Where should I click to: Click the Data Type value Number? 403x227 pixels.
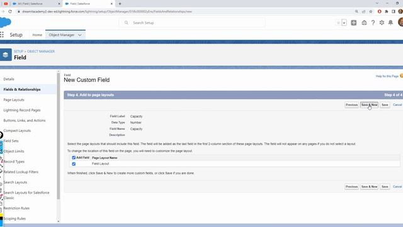pyautogui.click(x=136, y=122)
